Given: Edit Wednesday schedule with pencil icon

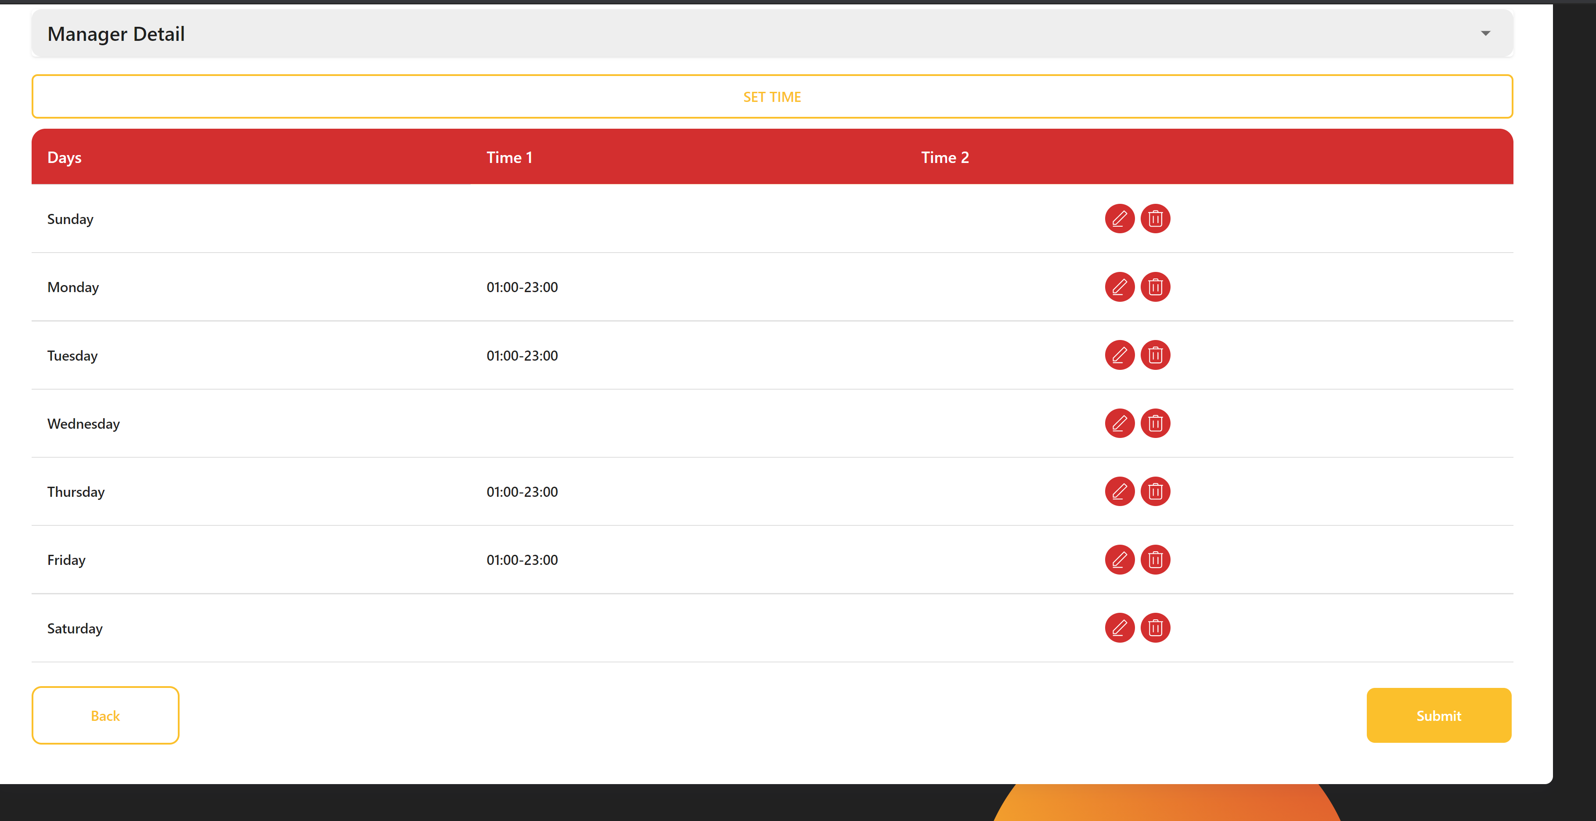Looking at the screenshot, I should click(x=1119, y=423).
